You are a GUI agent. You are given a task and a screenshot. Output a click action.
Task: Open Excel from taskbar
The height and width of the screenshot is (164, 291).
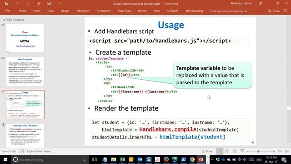(x=122, y=159)
